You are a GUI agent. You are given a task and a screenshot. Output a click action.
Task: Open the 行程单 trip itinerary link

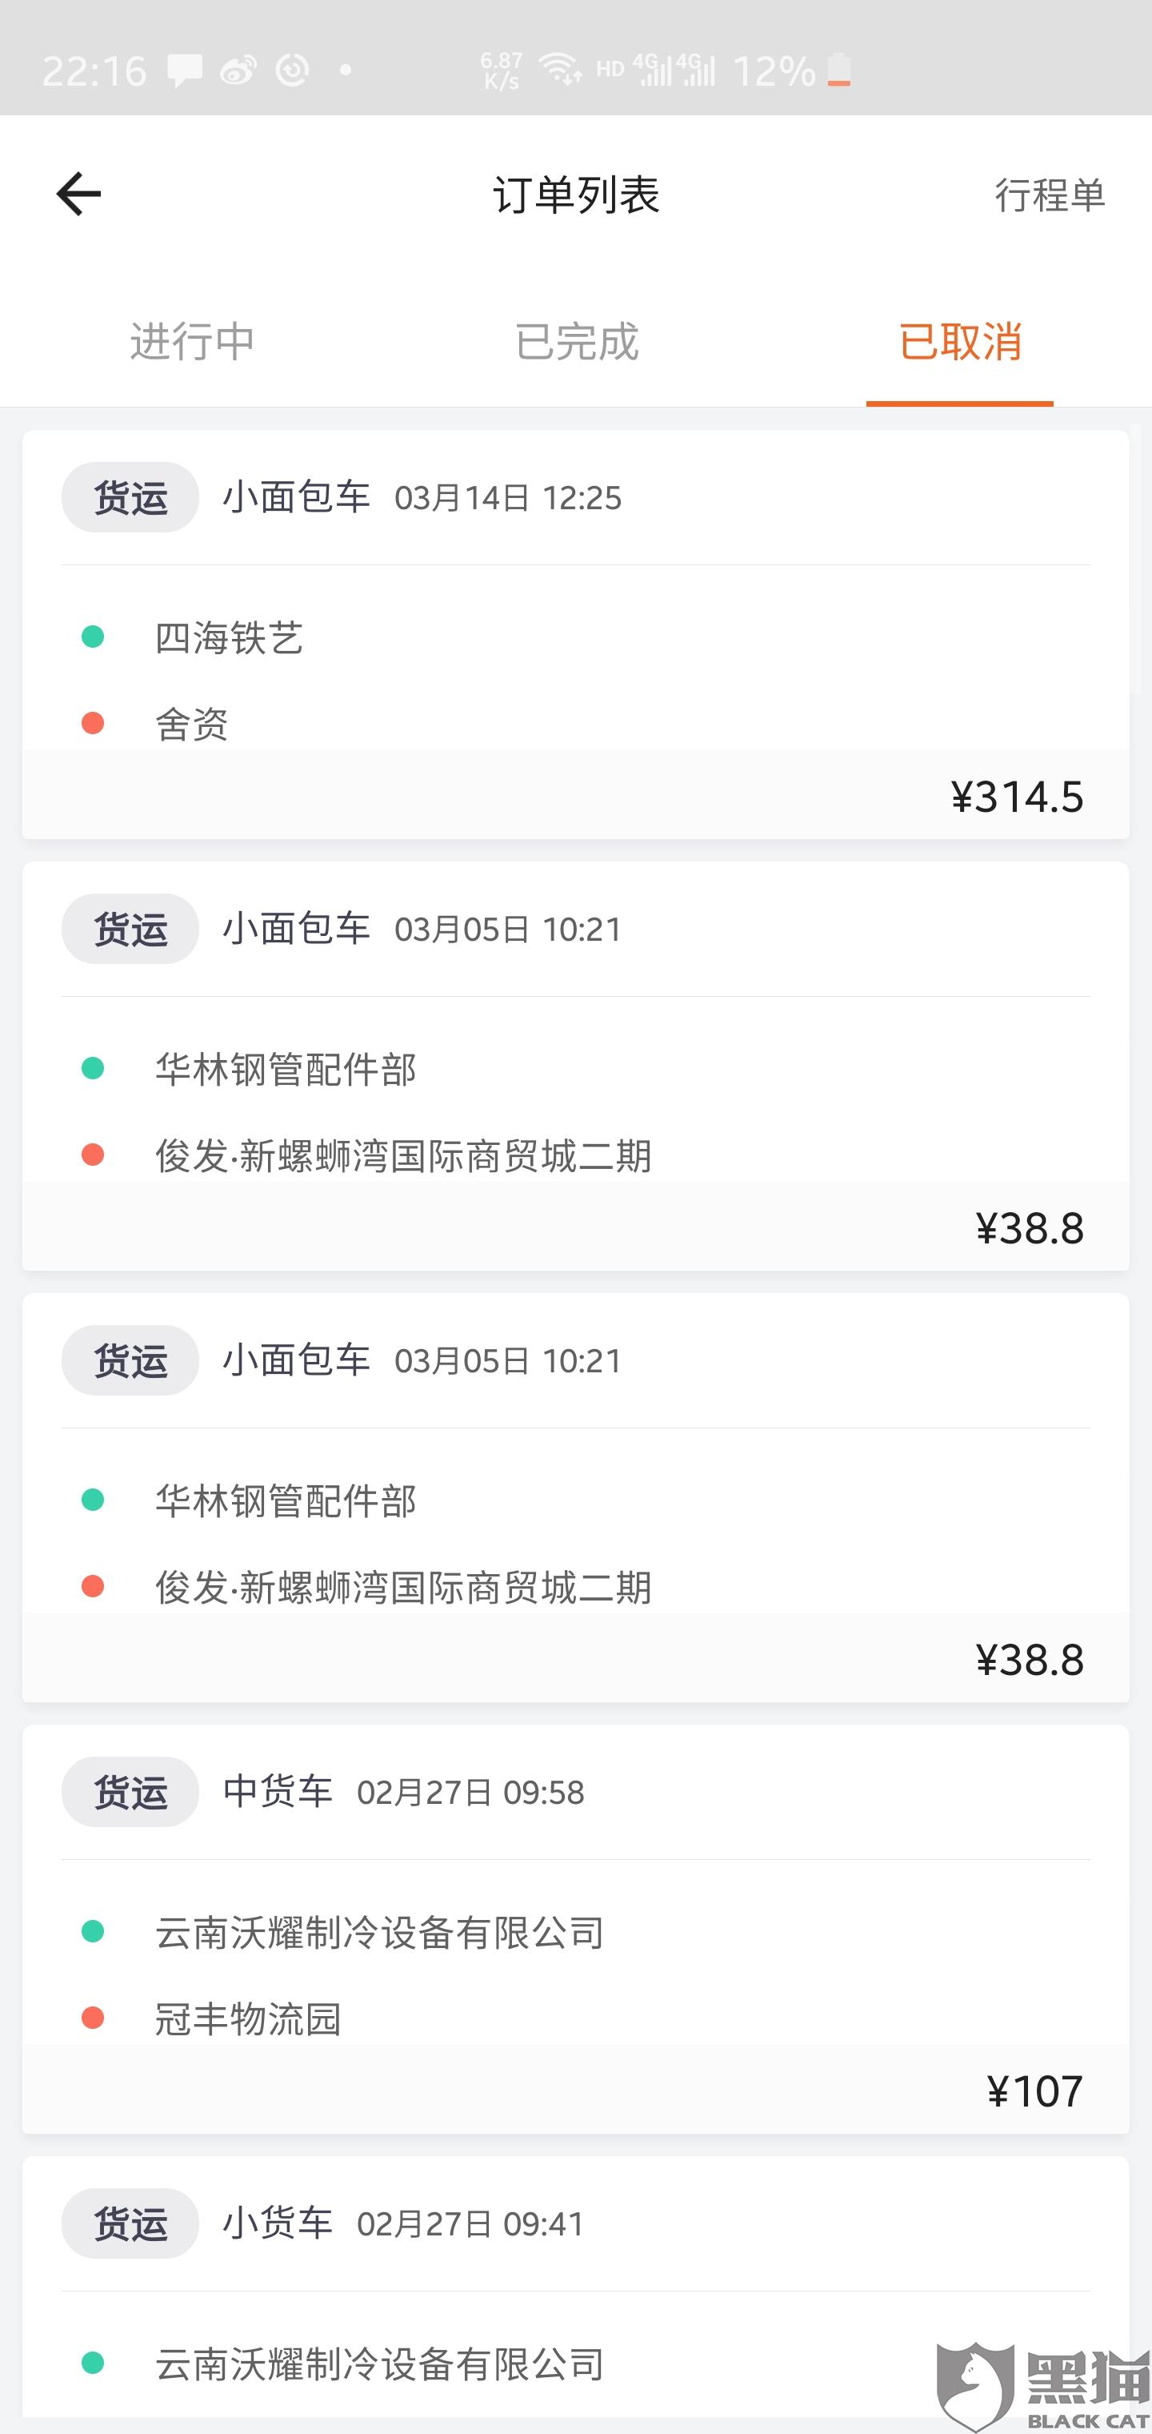point(1049,195)
